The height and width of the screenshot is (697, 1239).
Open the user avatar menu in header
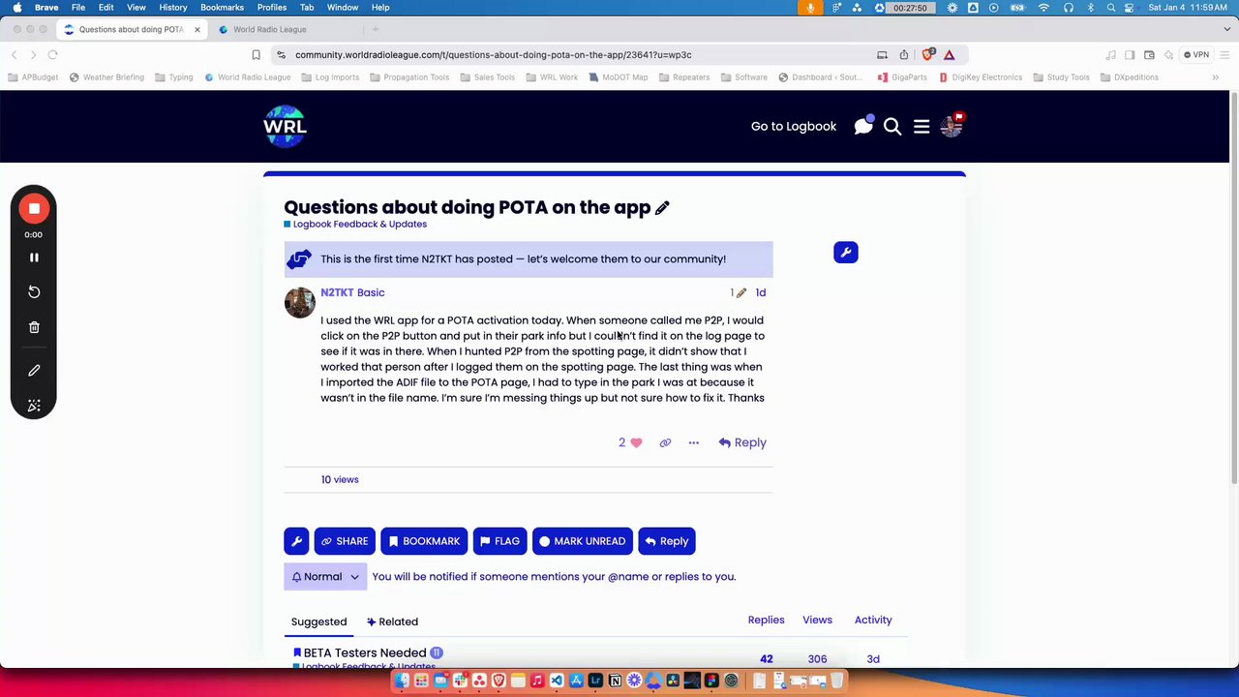tap(952, 125)
